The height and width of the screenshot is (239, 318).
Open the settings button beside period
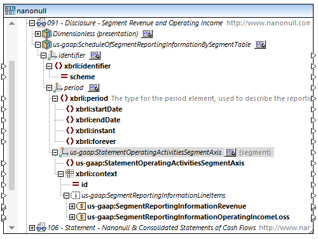pyautogui.click(x=93, y=87)
